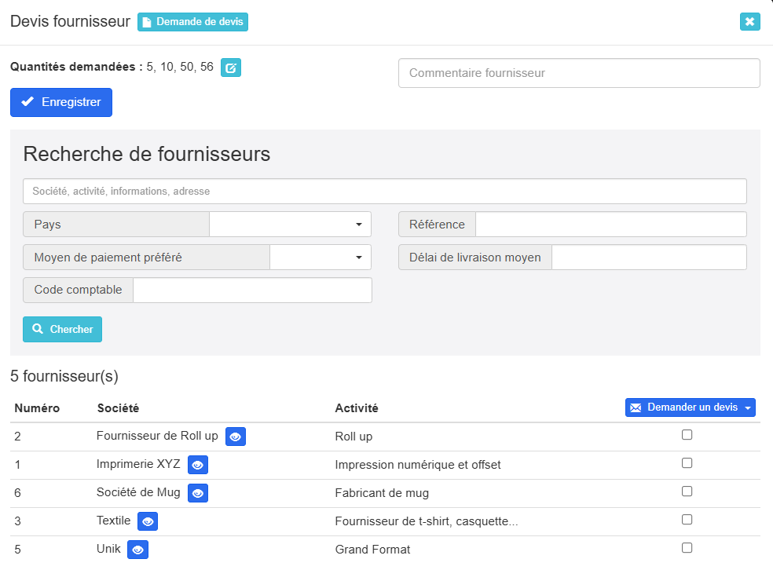
Task: Show Unik supplier details with eye icon
Action: click(x=138, y=550)
